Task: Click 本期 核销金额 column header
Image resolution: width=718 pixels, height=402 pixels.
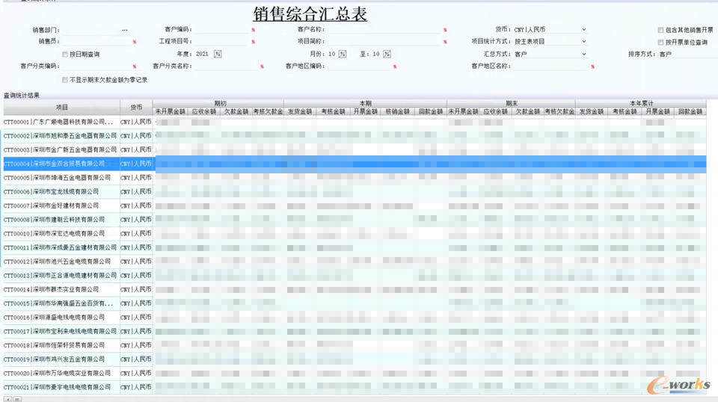Action: coord(397,111)
